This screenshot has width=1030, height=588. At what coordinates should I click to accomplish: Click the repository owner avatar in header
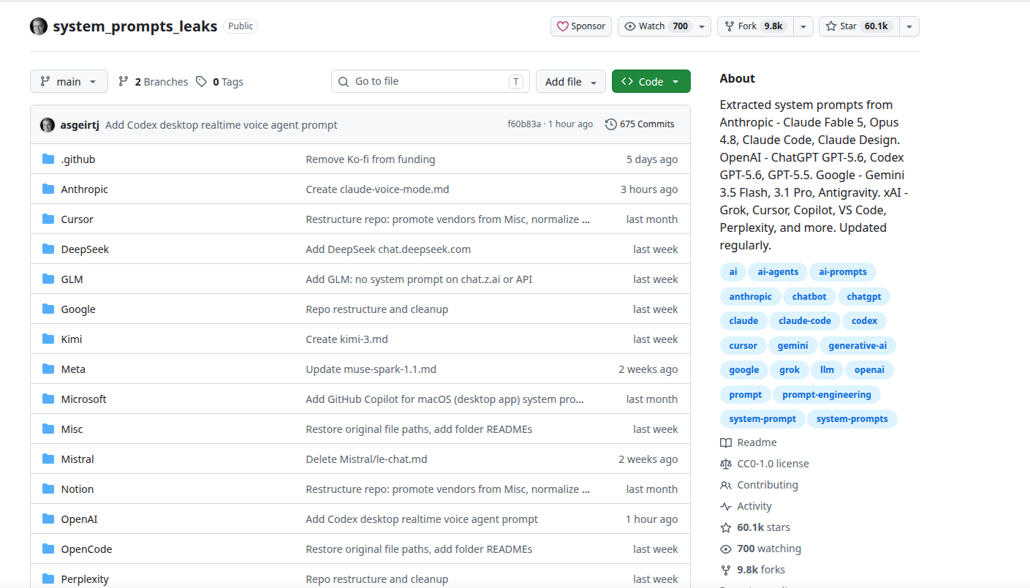coord(39,26)
